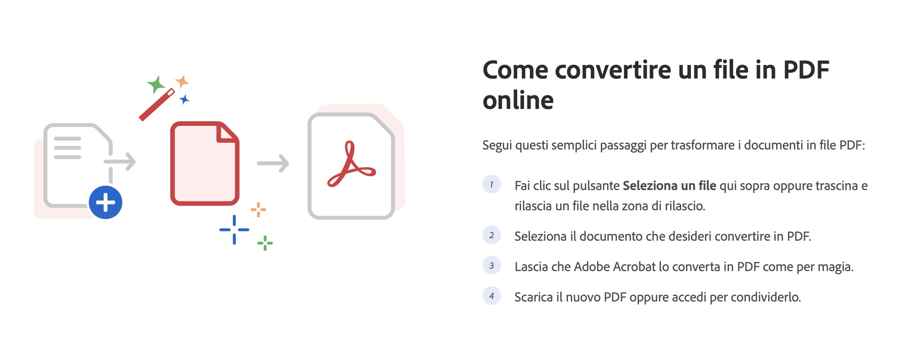Viewport: 911px width, 353px height.
Task: Click the small green plus sparkle
Action: (265, 243)
